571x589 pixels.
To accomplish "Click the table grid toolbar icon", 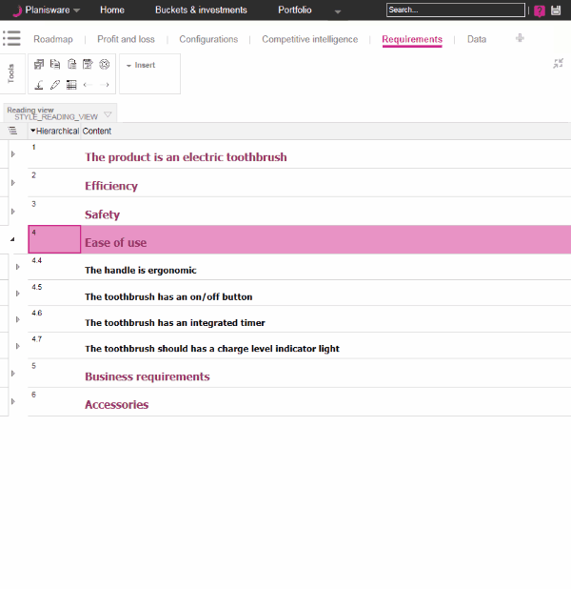I will tap(71, 85).
